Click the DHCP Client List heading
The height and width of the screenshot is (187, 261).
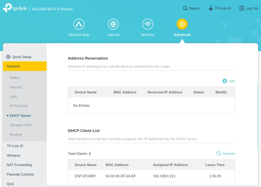coord(84,131)
